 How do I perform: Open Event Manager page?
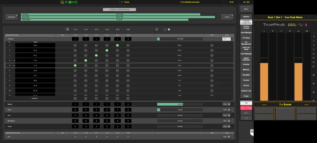tap(246, 54)
